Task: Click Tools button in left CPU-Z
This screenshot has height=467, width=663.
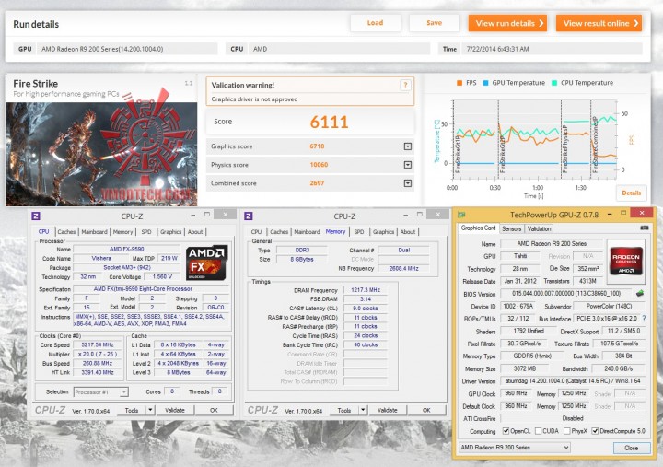Action: point(132,410)
